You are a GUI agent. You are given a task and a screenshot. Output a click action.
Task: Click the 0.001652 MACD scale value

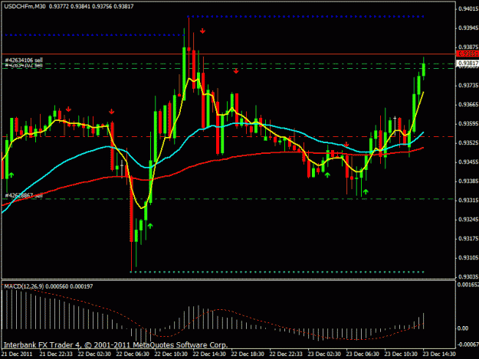[x=468, y=285]
